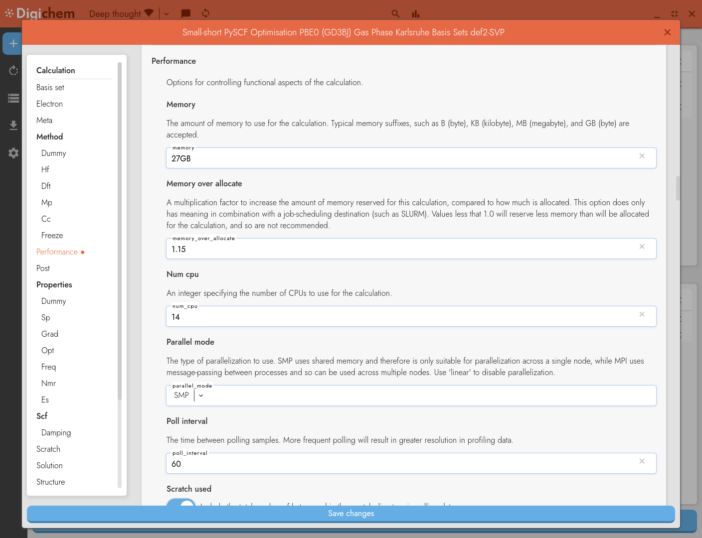Viewport: 702px width, 538px height.
Task: Click the Digichem logo icon
Action: point(8,12)
